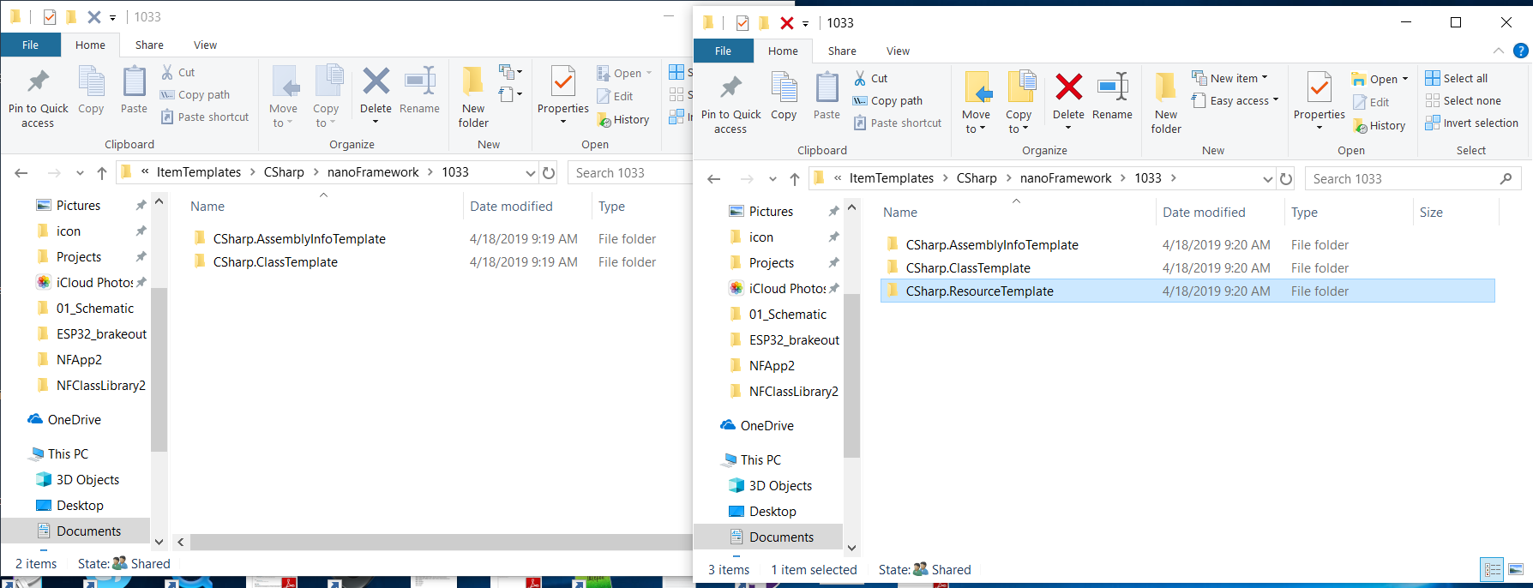Image resolution: width=1533 pixels, height=588 pixels.
Task: Click Delete icon in left window ribbon
Action: (x=376, y=81)
